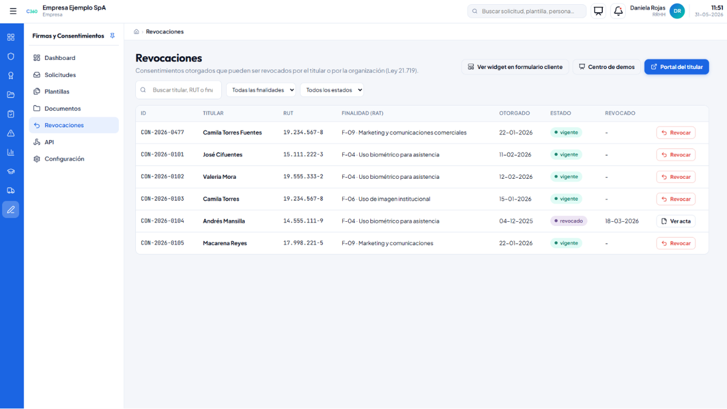Click Ver acta for Andrés Mansilla
Viewport: 727px width, 409px height.
coord(676,221)
